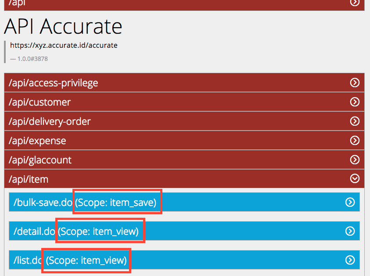Collapse the /api/item chevron icon
The image size is (370, 276).
click(x=355, y=178)
